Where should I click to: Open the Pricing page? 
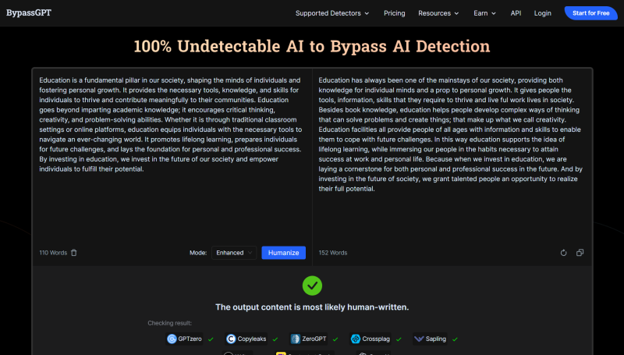pos(395,13)
